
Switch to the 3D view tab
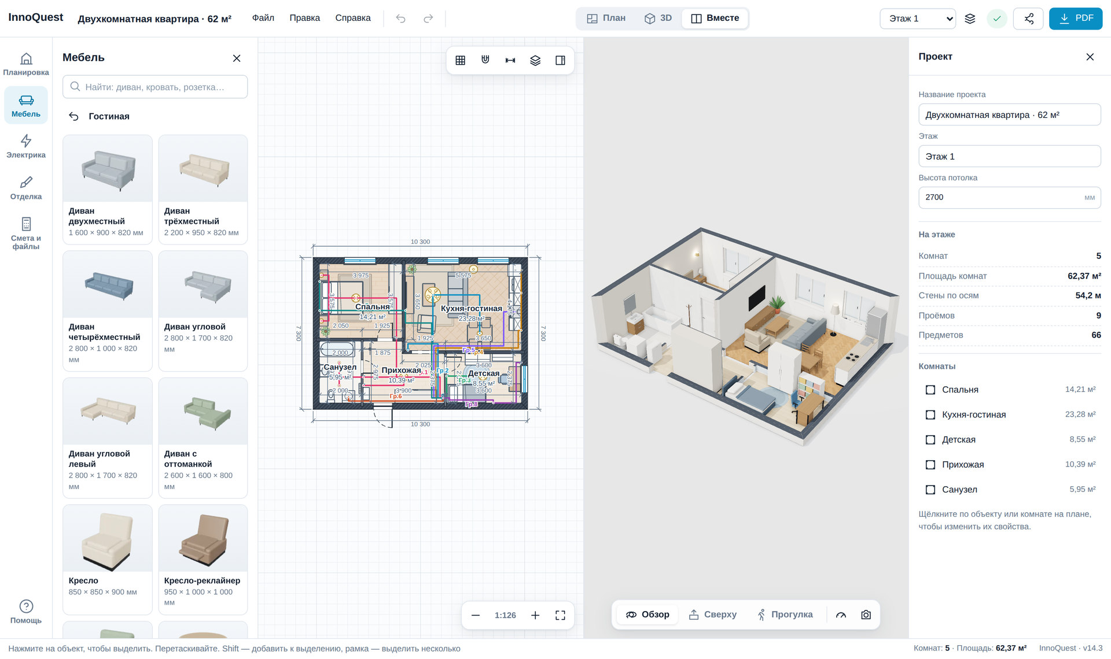[x=658, y=18]
